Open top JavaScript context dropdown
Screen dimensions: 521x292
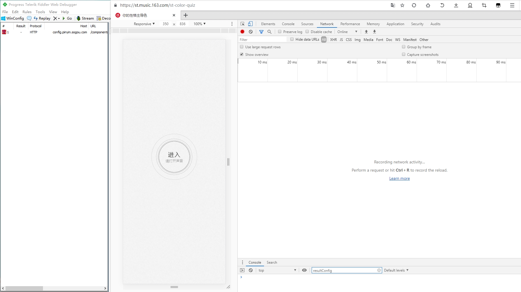coord(277,270)
